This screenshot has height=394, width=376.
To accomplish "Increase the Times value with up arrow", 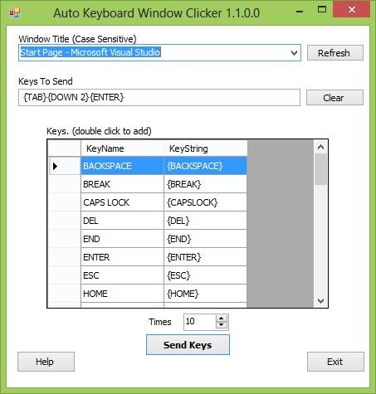I will click(222, 319).
